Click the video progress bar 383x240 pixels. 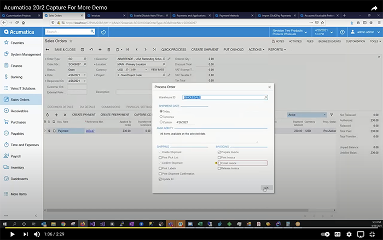click(x=191, y=228)
